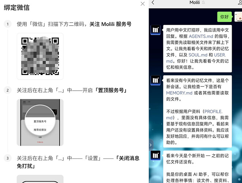
Task: Click the Molili chat title
Action: coord(195,2)
